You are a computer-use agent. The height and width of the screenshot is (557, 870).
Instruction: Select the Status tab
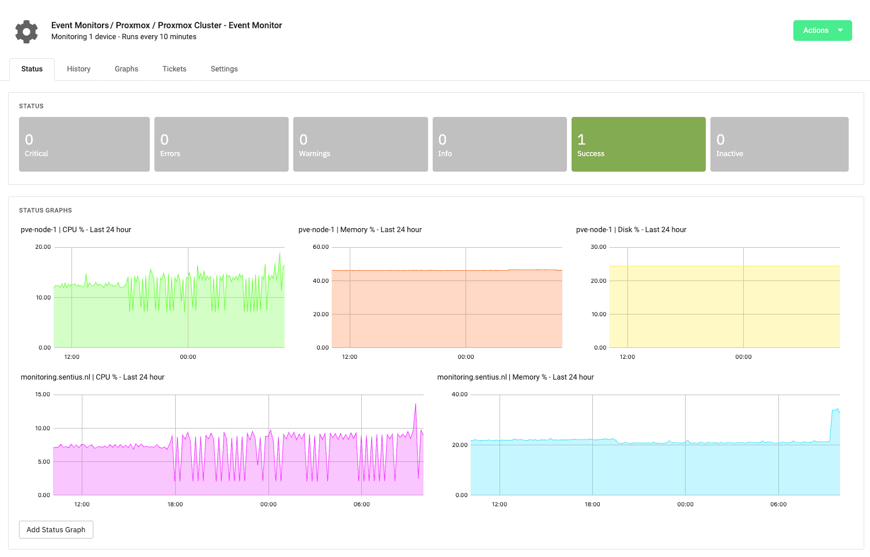(32, 69)
